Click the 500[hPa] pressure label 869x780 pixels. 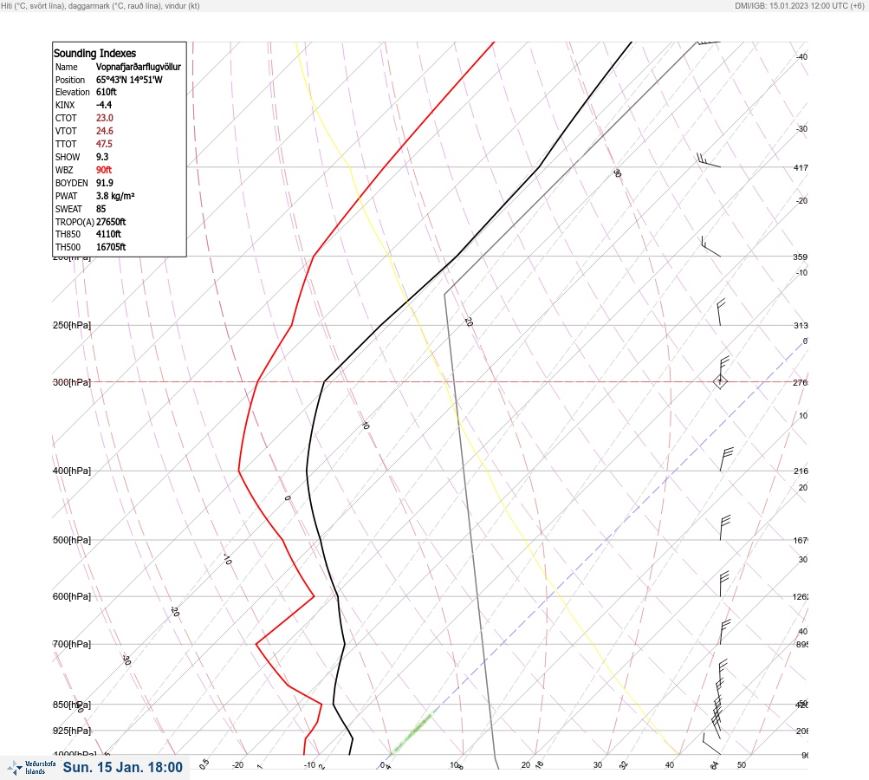(72, 540)
